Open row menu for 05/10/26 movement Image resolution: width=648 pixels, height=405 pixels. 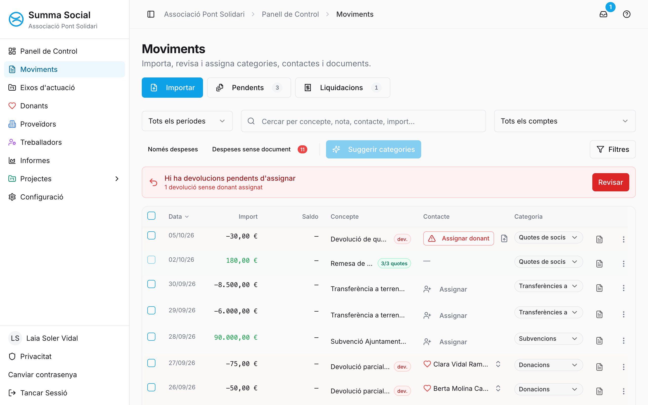click(x=624, y=239)
